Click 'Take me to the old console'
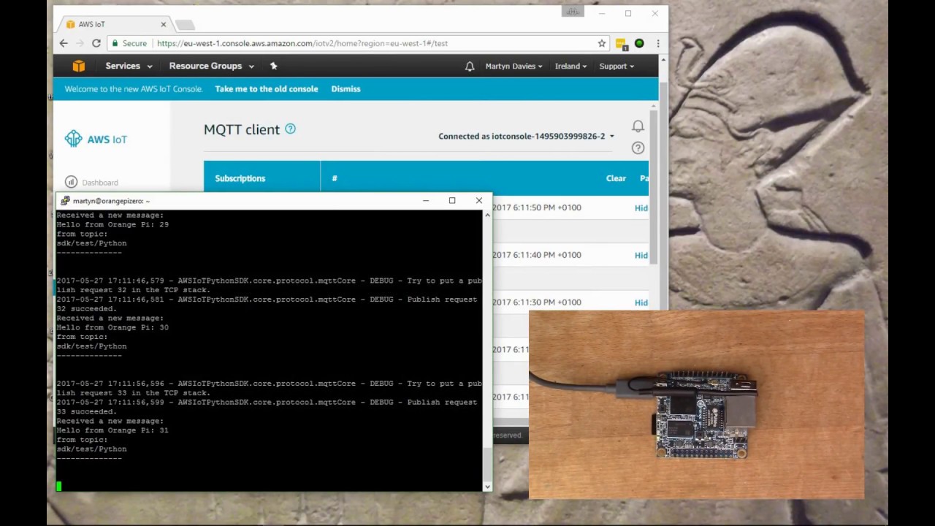The width and height of the screenshot is (935, 526). pyautogui.click(x=267, y=89)
